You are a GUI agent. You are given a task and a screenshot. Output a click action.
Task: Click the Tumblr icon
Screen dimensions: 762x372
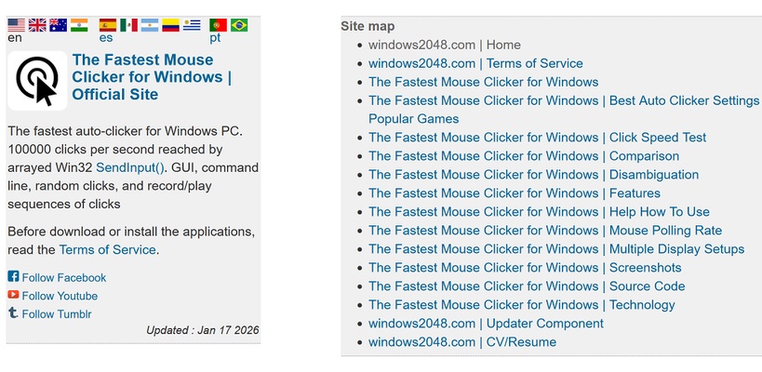[x=13, y=312]
